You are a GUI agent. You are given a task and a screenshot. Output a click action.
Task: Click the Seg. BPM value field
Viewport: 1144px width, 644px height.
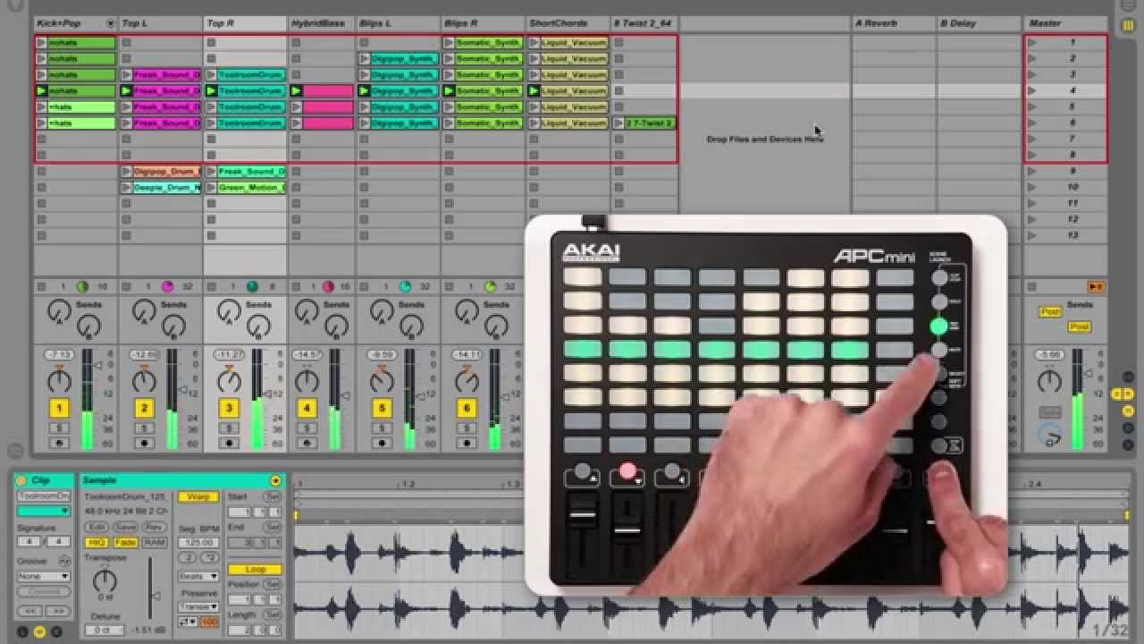(x=198, y=542)
